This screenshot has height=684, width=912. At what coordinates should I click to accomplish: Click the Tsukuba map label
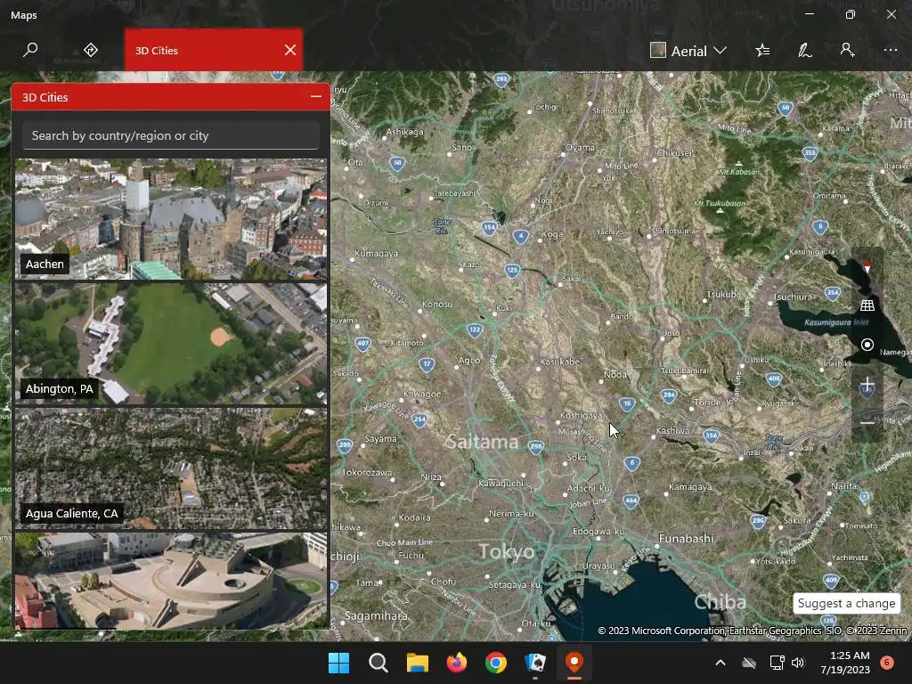(723, 294)
